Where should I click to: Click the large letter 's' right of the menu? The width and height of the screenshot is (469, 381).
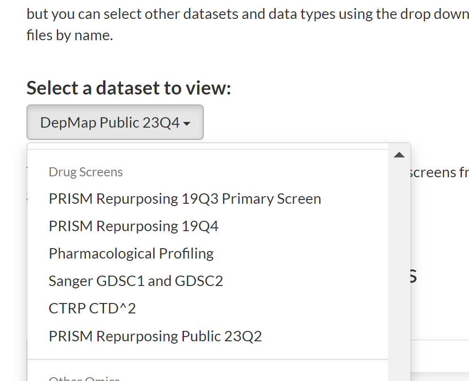413,276
